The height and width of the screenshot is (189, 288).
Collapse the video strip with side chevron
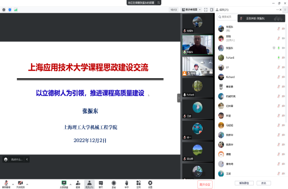[x=179, y=98]
